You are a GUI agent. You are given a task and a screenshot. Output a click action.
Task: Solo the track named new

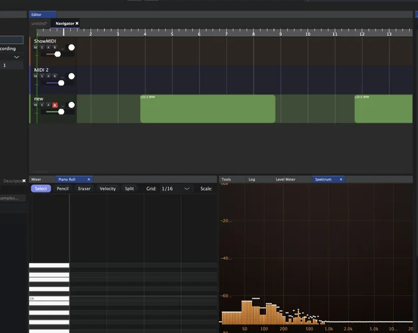pyautogui.click(x=42, y=105)
